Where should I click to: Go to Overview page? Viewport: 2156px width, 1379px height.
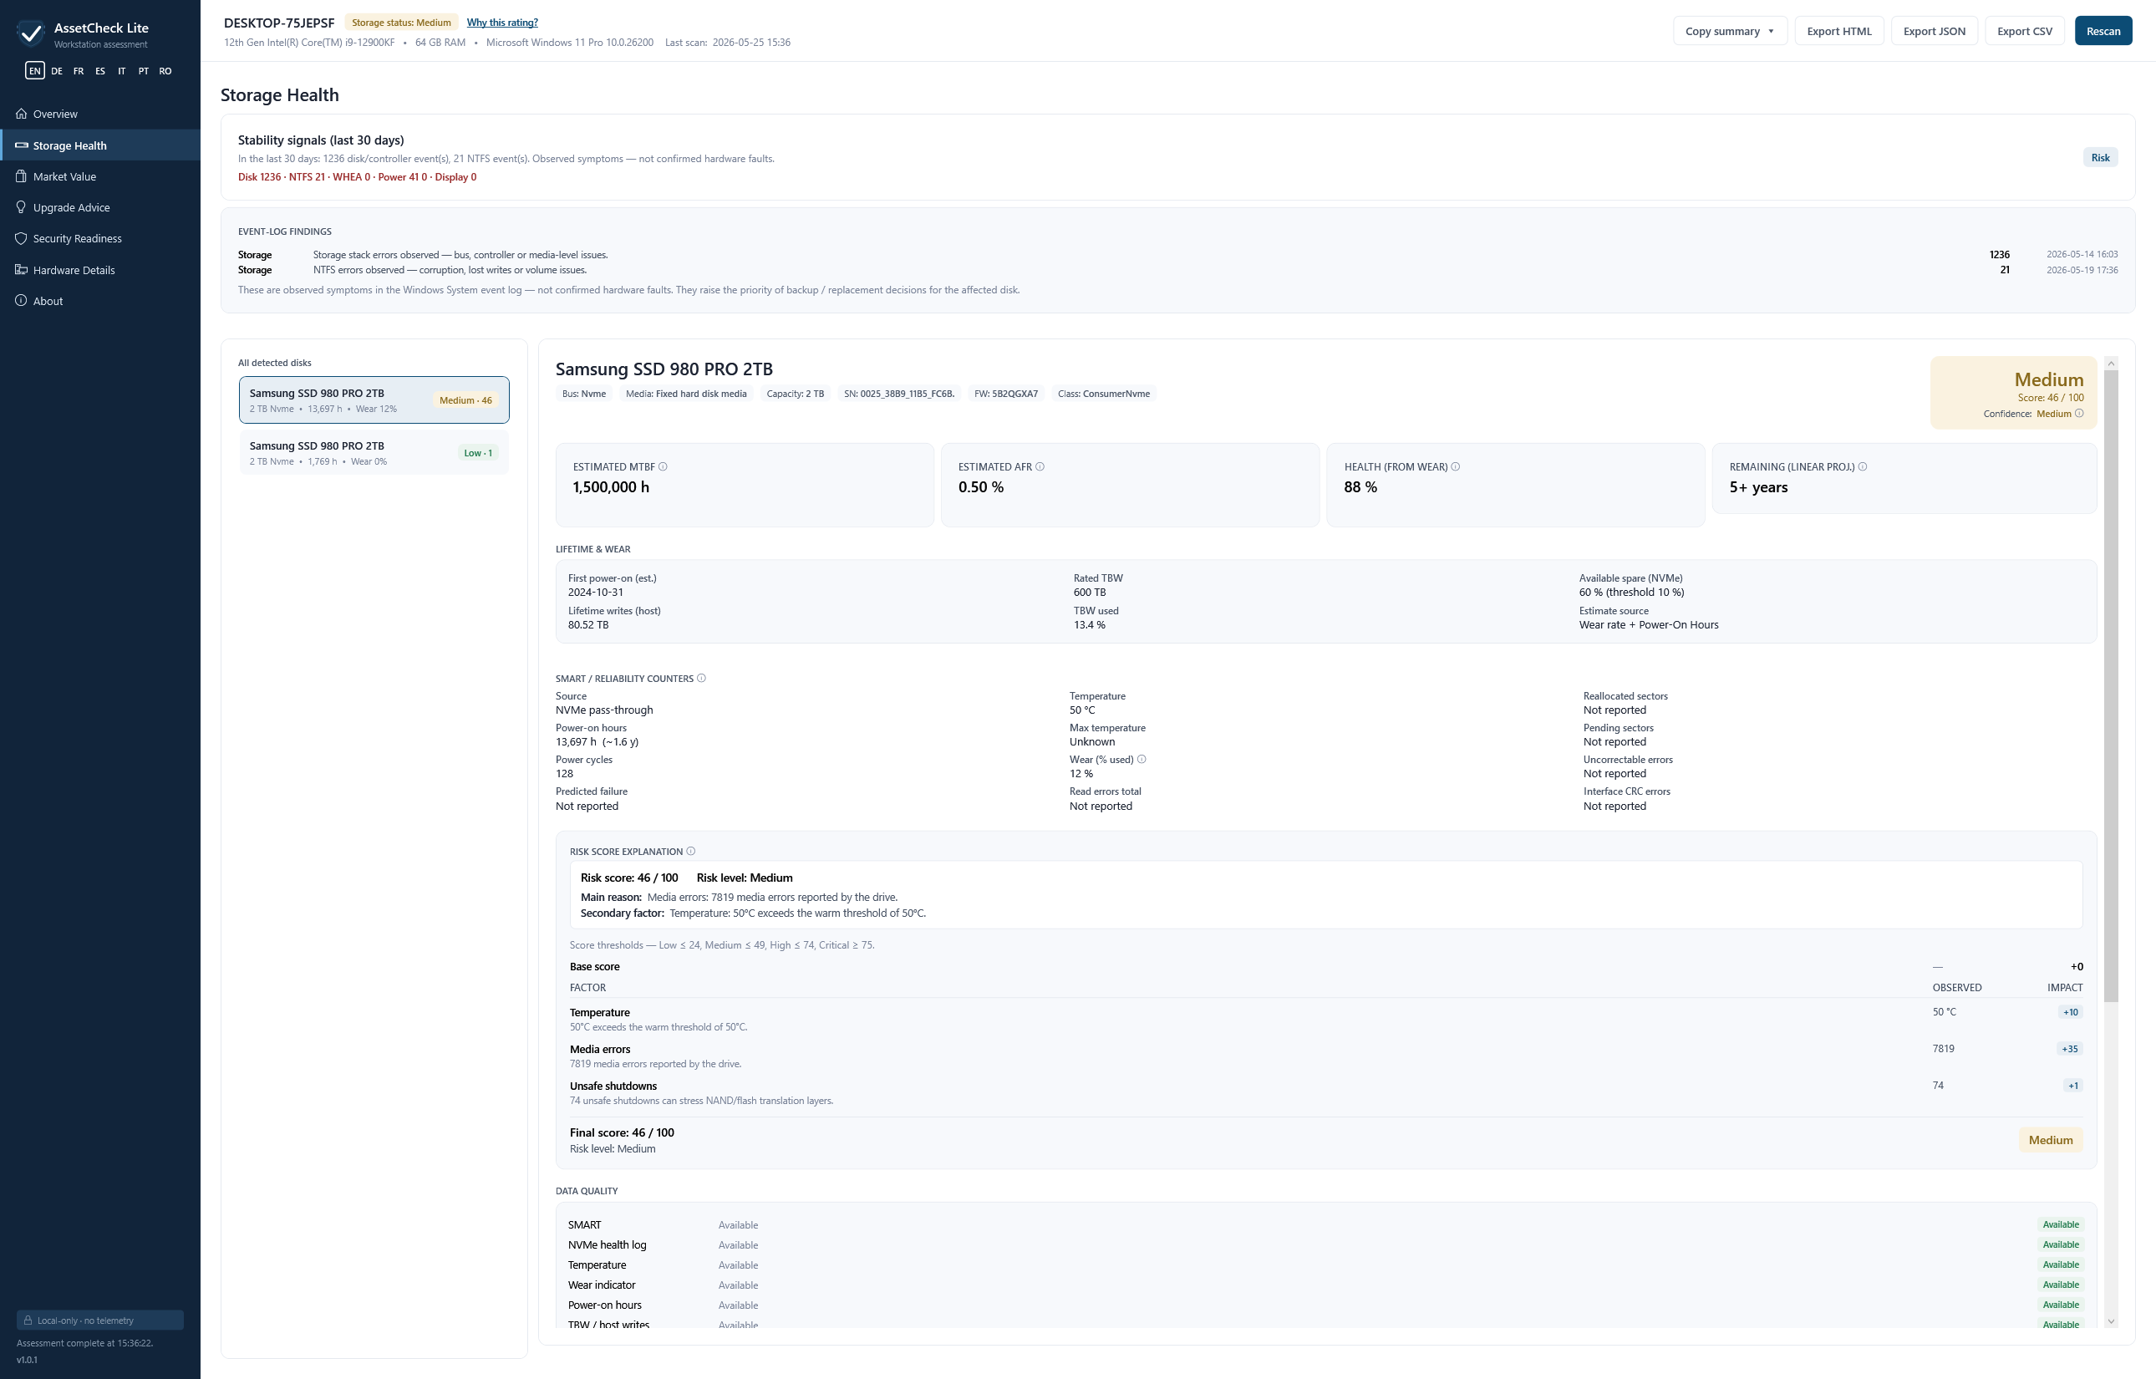coord(100,114)
